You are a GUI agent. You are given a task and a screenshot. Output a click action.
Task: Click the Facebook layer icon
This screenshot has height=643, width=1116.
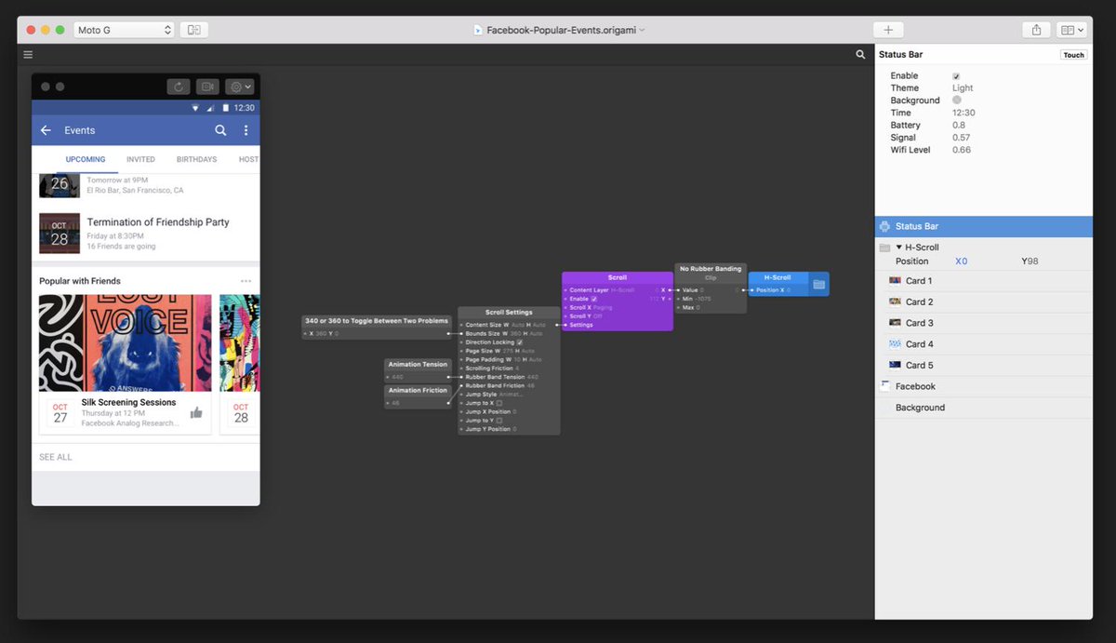tap(884, 385)
